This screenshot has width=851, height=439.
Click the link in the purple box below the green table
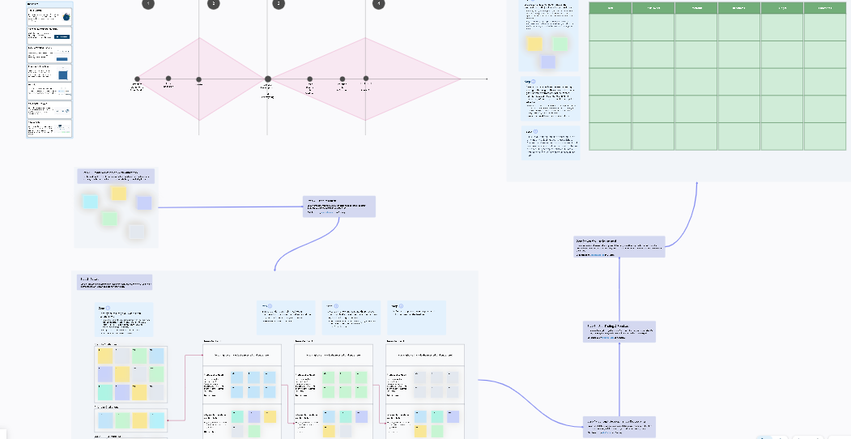(x=596, y=254)
